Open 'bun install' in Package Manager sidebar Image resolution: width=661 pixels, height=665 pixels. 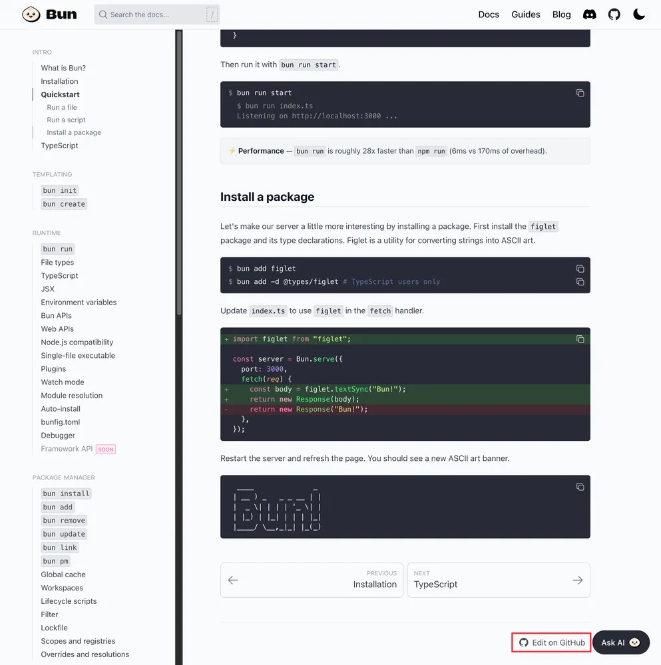point(66,493)
